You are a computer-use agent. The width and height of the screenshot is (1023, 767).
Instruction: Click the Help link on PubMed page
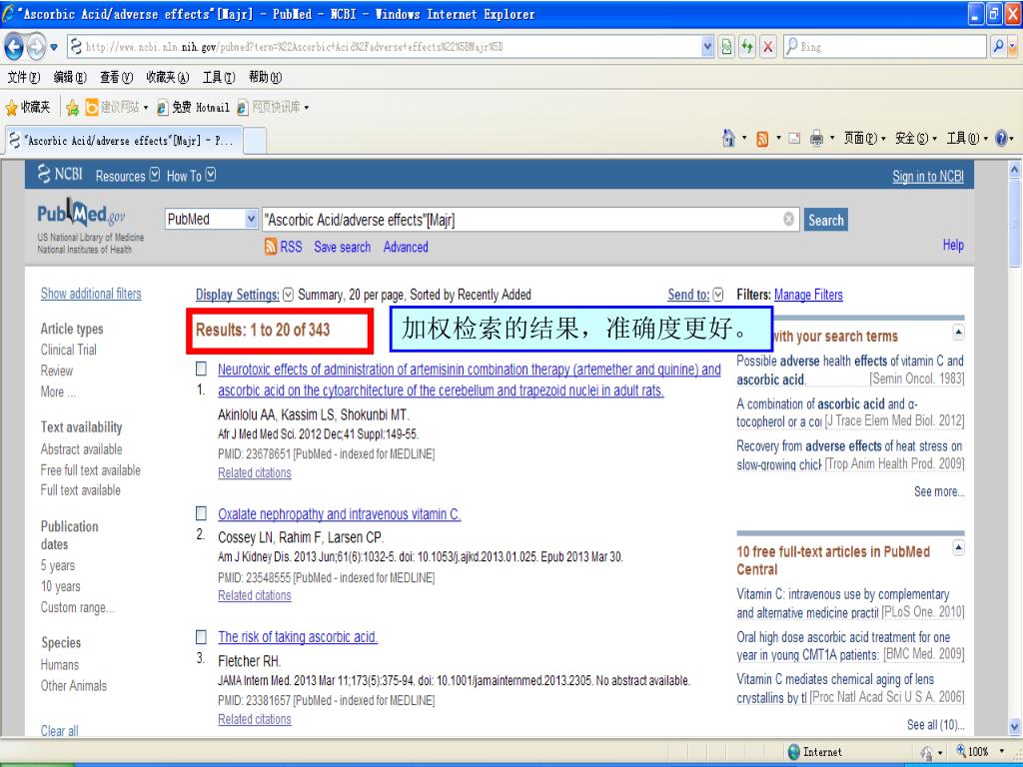pyautogui.click(x=953, y=246)
